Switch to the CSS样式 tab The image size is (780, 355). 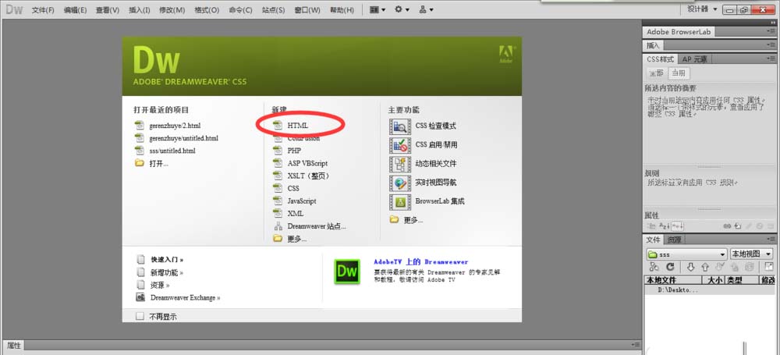(x=660, y=59)
